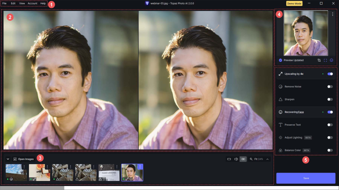The width and height of the screenshot is (339, 190).
Task: Expand the Upscaling by 4x panel label
Action: pyautogui.click(x=294, y=74)
